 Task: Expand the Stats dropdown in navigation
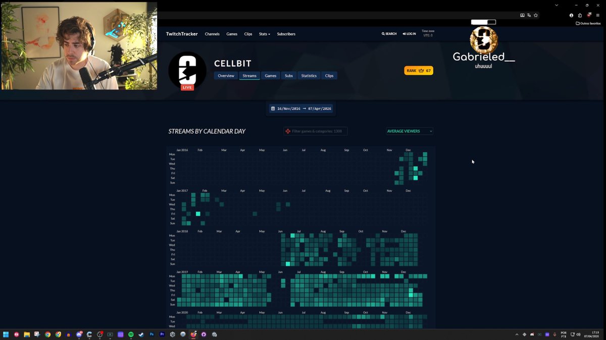pyautogui.click(x=265, y=34)
